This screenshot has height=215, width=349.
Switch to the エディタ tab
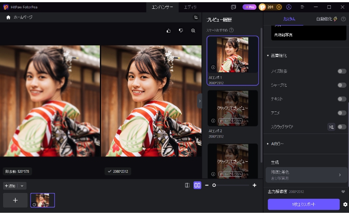click(x=190, y=7)
